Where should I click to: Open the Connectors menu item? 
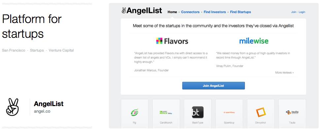click(190, 12)
